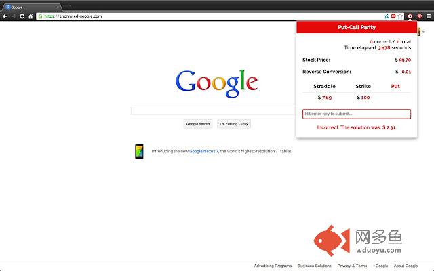Open the About Google footer link
The width and height of the screenshot is (434, 271).
[406, 266]
